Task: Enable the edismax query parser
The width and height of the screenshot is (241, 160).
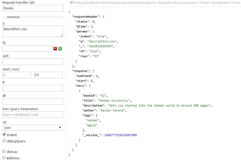Action: click(4, 158)
